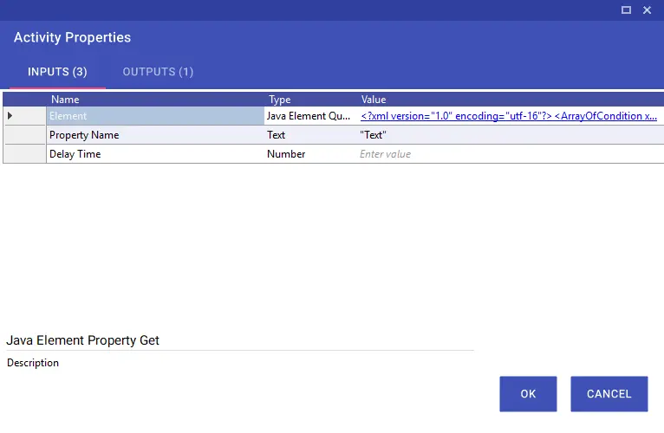Click the Value column header
The image size is (664, 433).
(373, 100)
